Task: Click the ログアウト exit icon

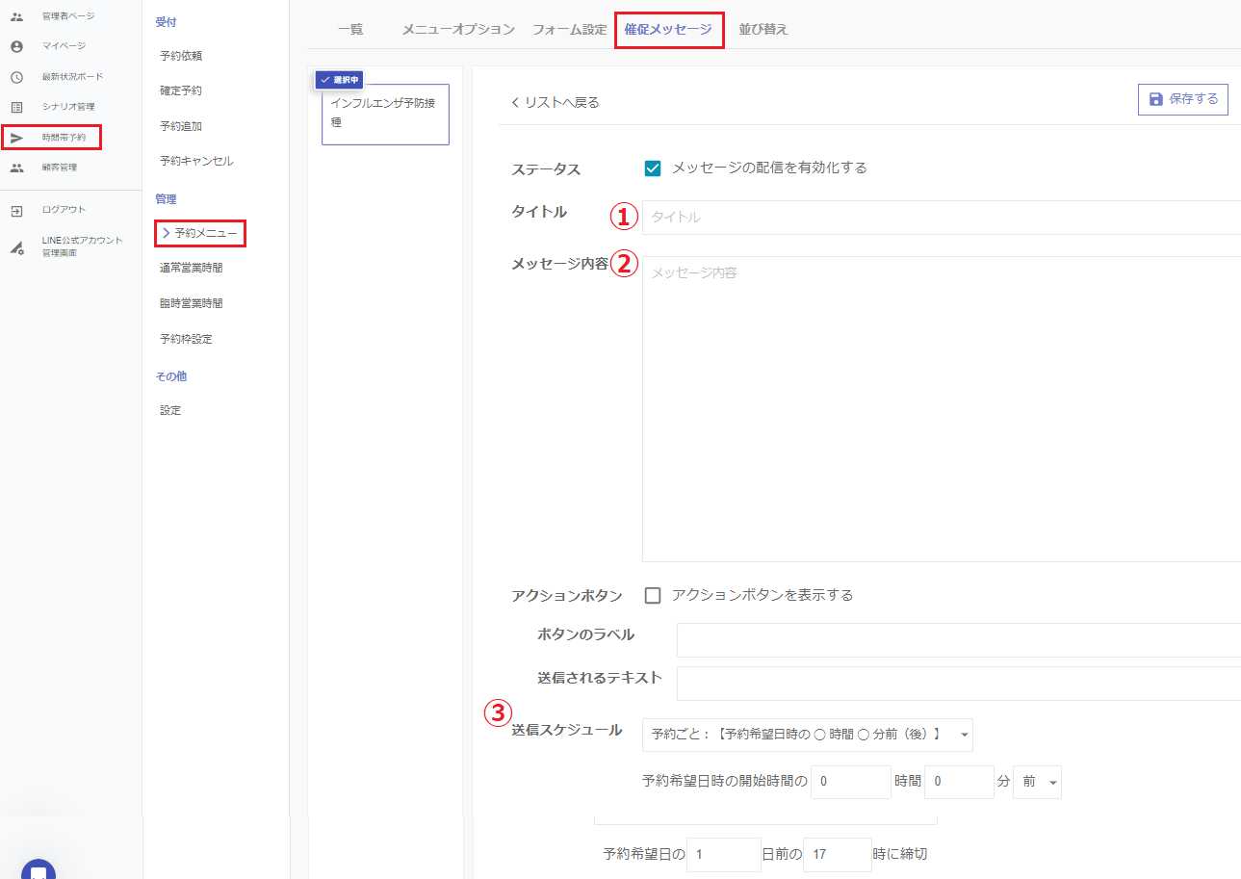Action: (16, 210)
